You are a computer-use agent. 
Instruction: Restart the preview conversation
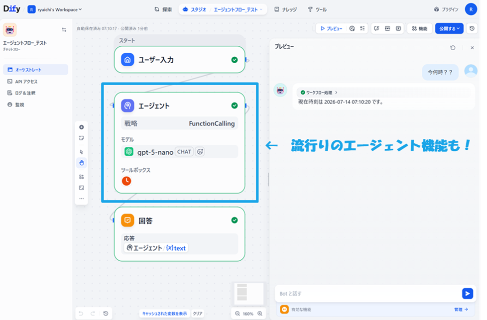pyautogui.click(x=453, y=48)
